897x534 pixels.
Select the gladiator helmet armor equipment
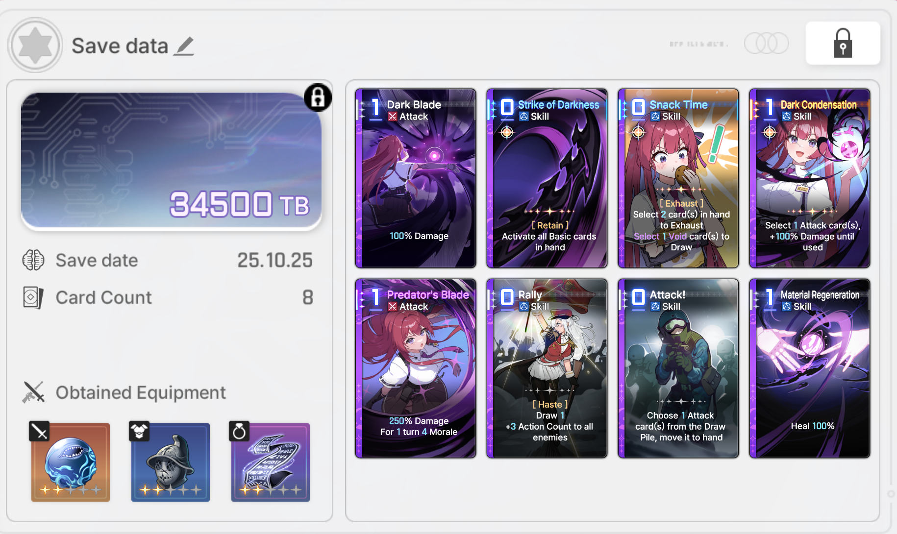click(x=170, y=462)
